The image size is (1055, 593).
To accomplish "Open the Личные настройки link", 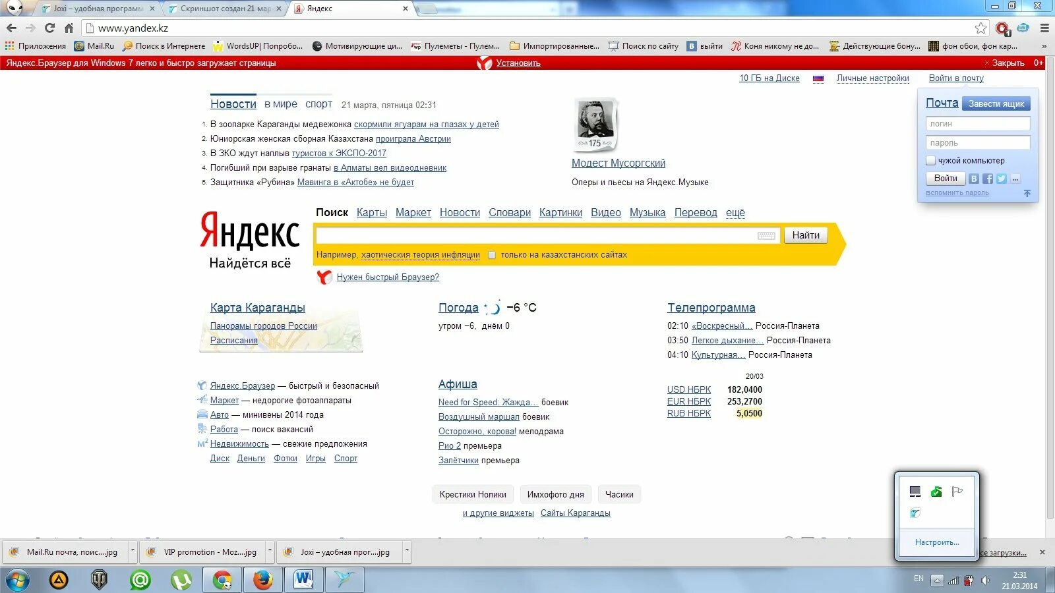I will [x=873, y=78].
